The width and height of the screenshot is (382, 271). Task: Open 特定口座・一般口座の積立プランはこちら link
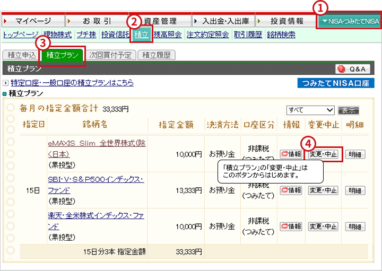[72, 83]
